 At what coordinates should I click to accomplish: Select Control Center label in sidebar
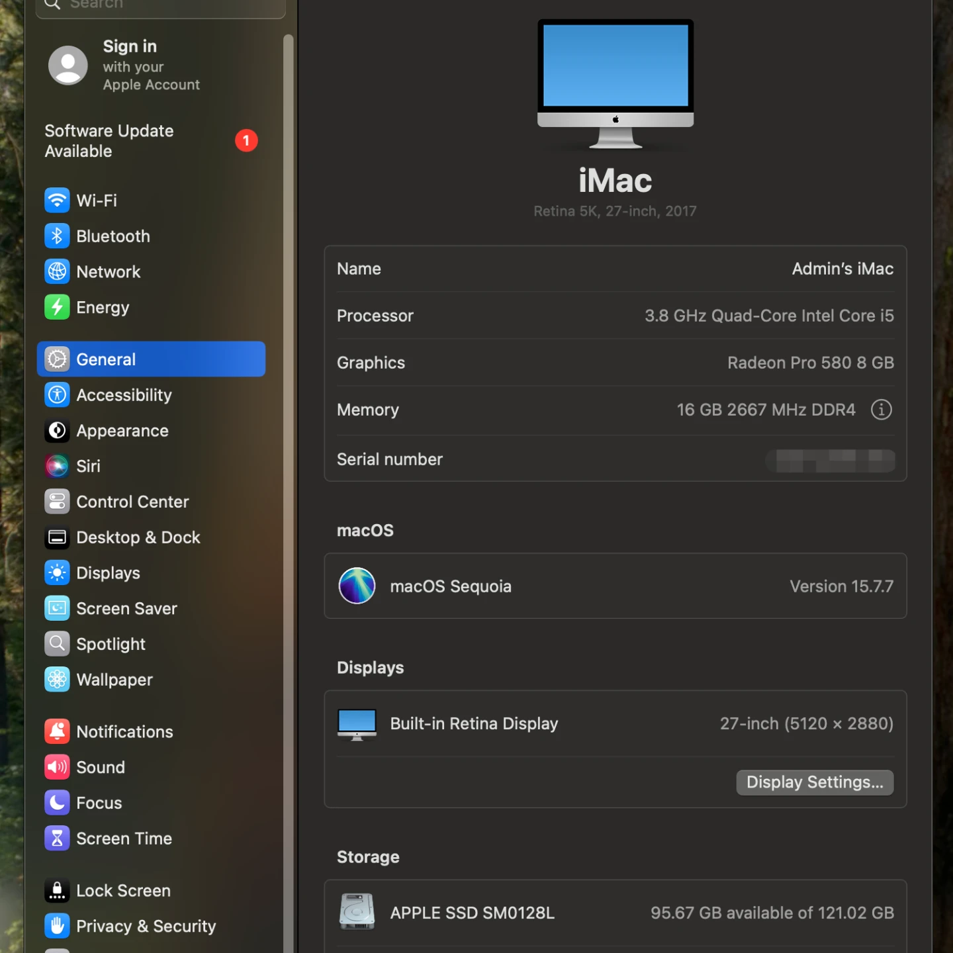[133, 502]
